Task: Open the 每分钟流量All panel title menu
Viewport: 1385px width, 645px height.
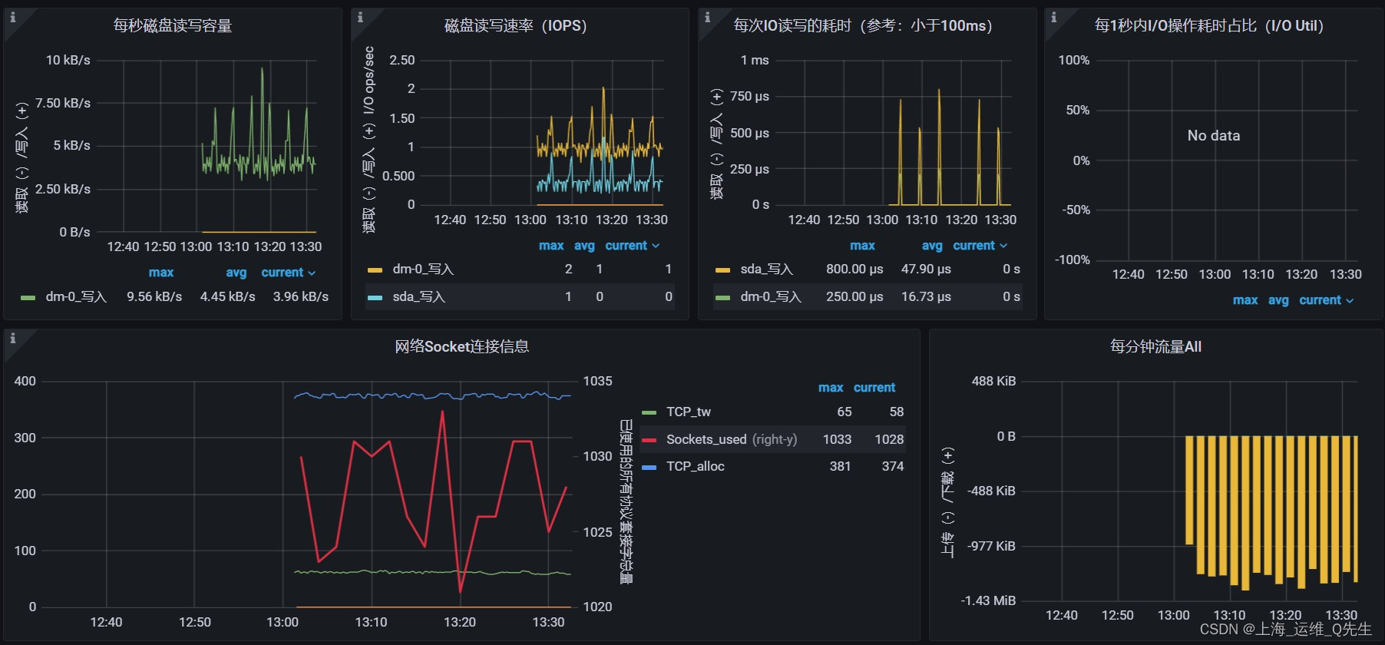Action: point(1155,346)
